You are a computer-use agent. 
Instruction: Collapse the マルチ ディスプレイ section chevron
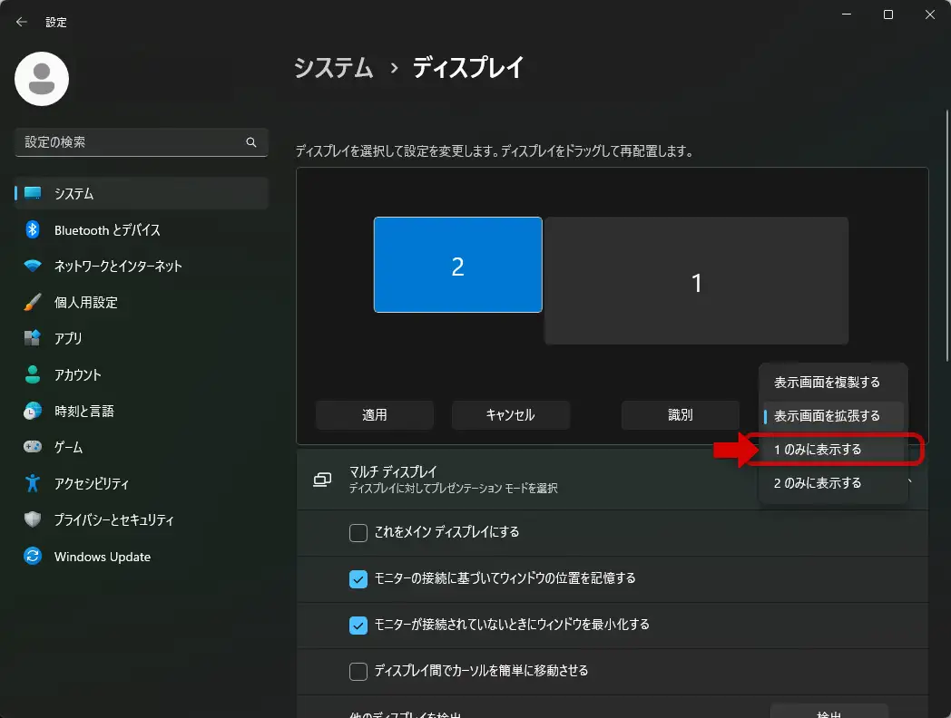point(912,479)
